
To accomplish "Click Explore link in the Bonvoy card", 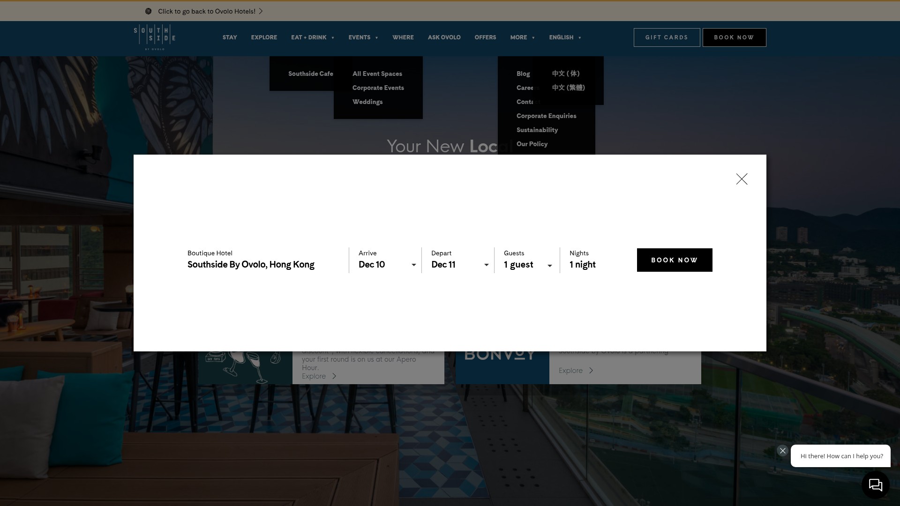I will click(576, 371).
